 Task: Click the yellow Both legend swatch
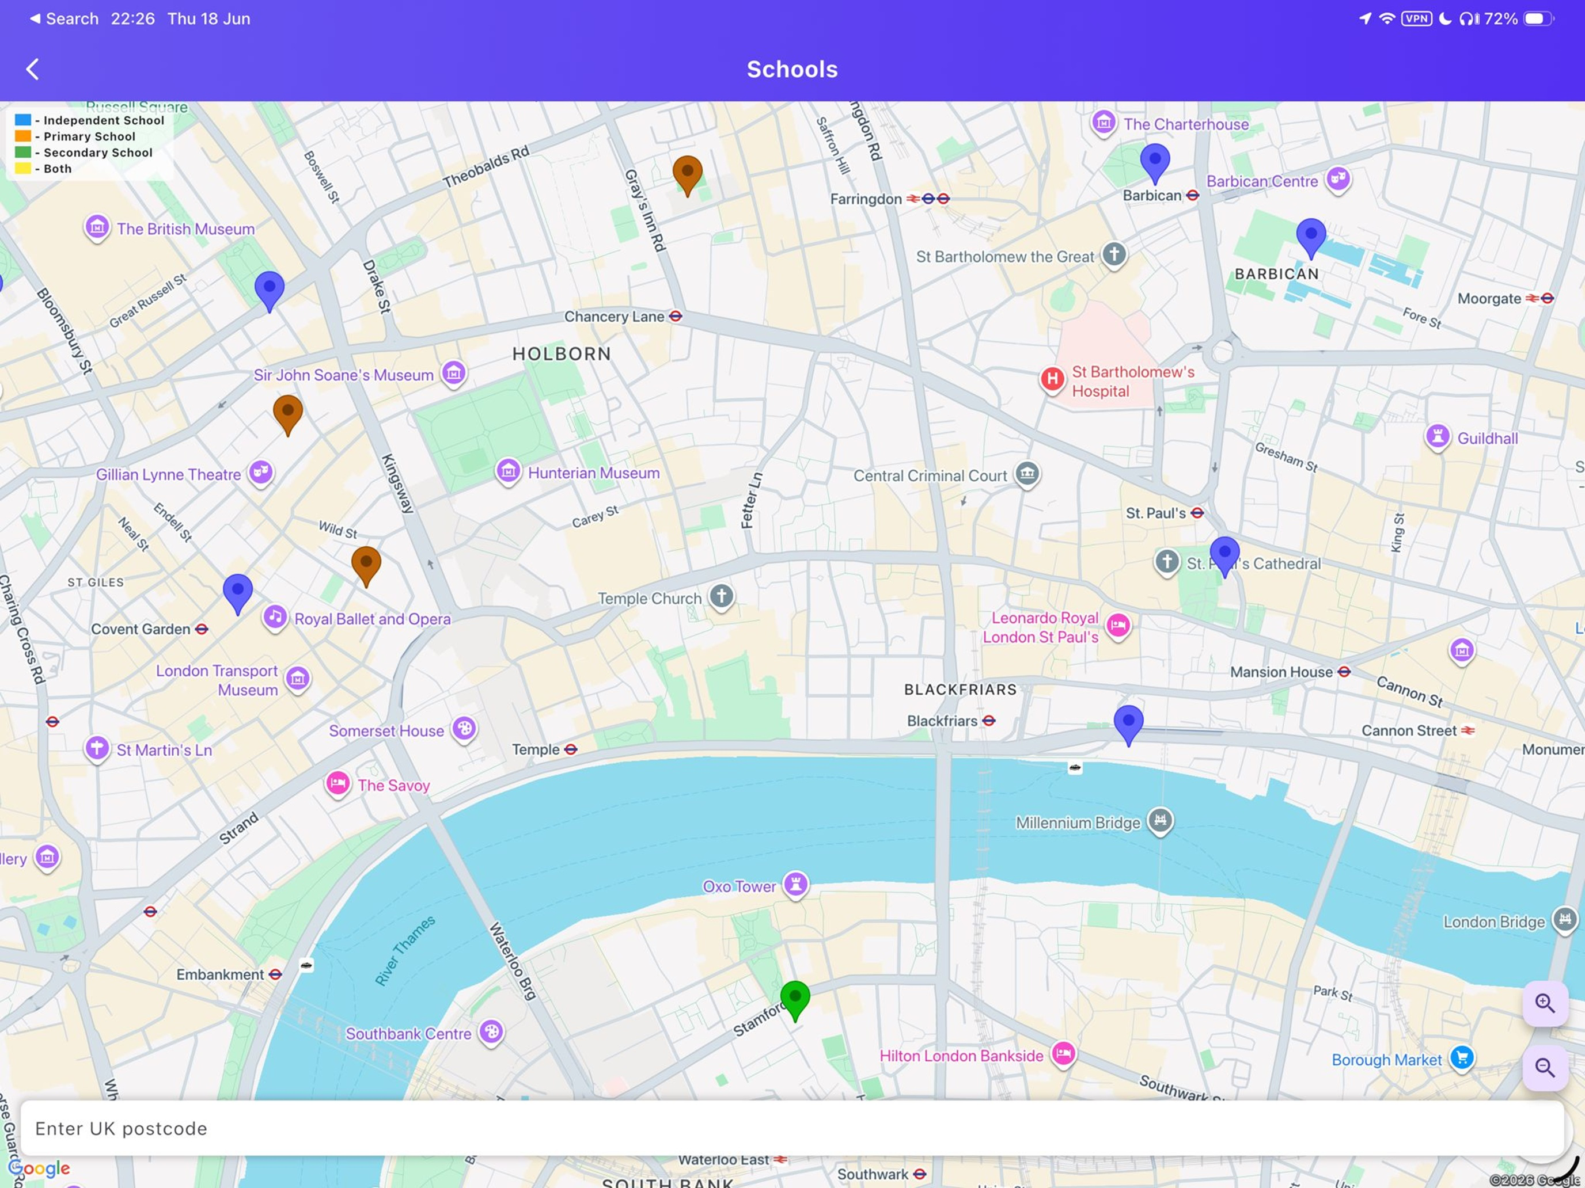point(23,168)
